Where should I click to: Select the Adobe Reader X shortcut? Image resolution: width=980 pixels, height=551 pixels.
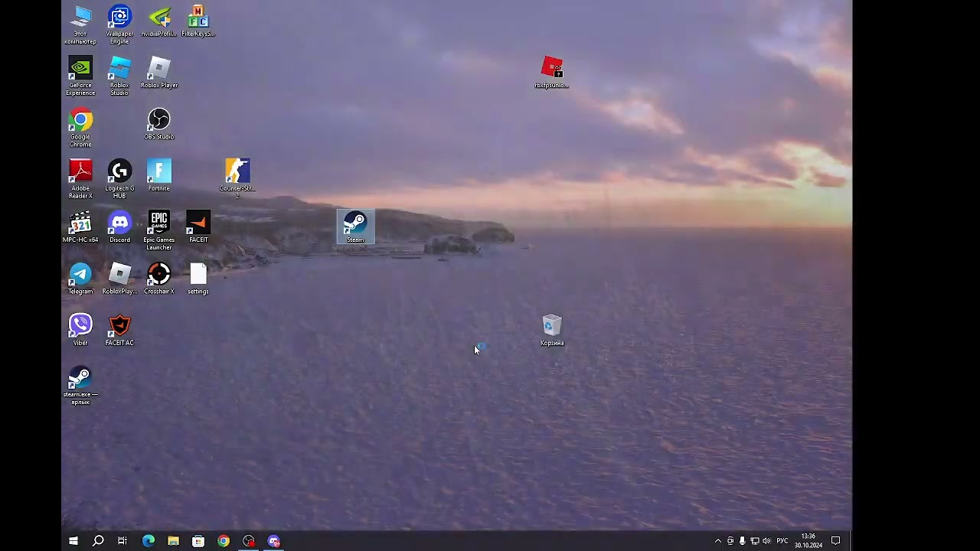point(80,179)
